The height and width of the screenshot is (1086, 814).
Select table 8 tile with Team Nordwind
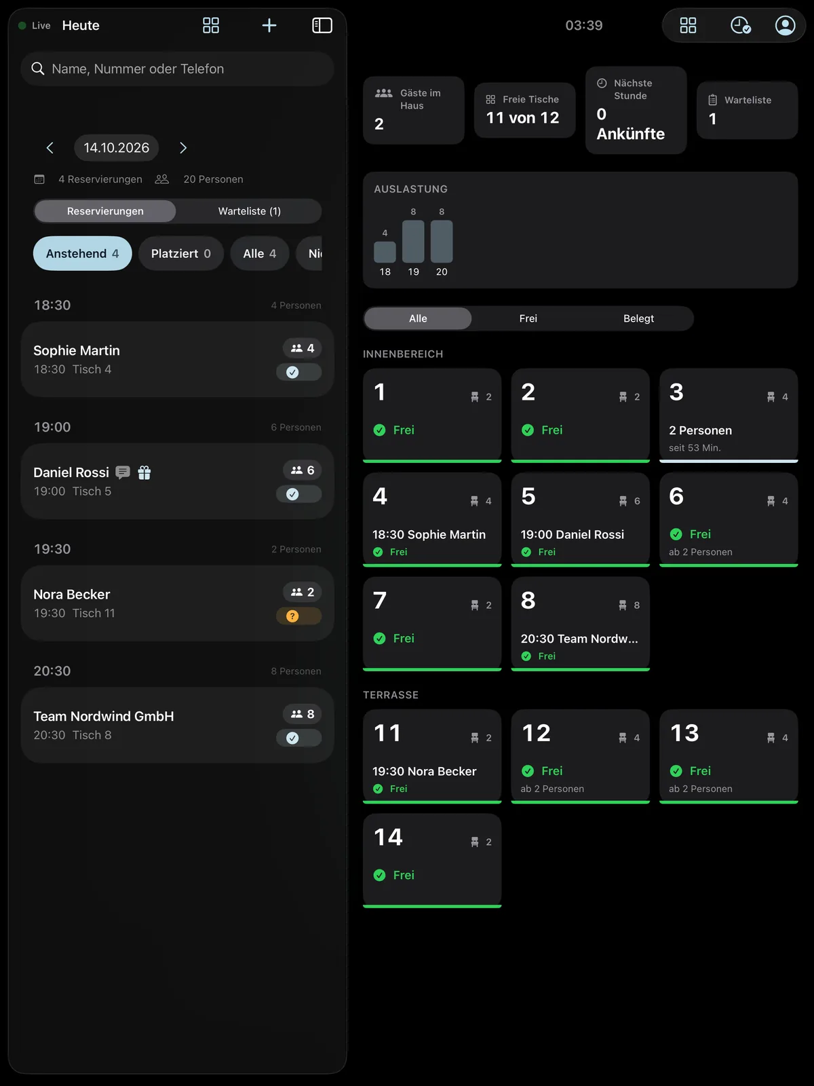(581, 624)
